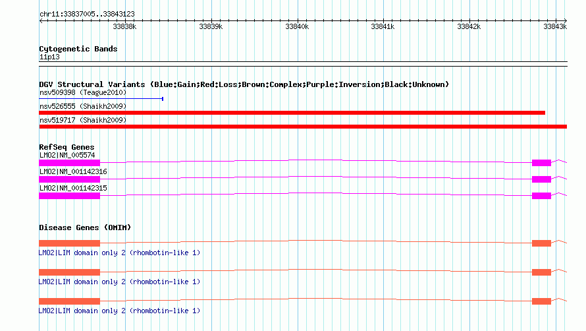Click the 33843k ruler tick label

click(555, 26)
